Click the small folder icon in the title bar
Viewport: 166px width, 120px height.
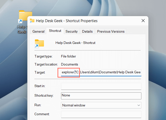pyautogui.click(x=32, y=21)
